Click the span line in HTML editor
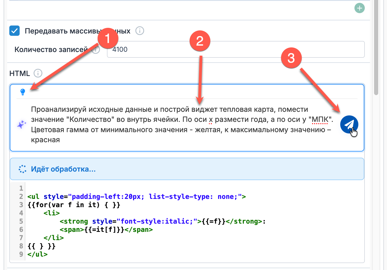The width and height of the screenshot is (387, 270). pos(106,230)
